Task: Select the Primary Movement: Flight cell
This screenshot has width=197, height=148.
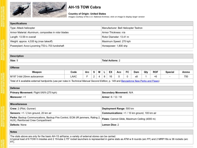Action: coord(55,92)
